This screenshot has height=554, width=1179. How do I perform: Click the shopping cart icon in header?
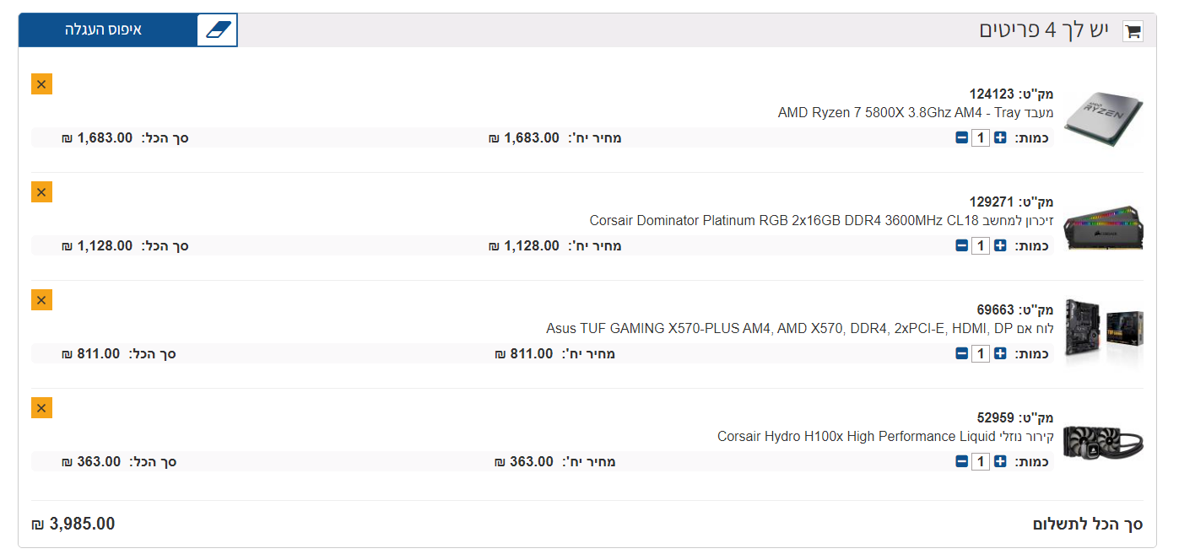click(x=1133, y=32)
